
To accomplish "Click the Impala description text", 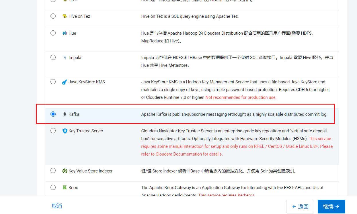I will click(237, 62).
